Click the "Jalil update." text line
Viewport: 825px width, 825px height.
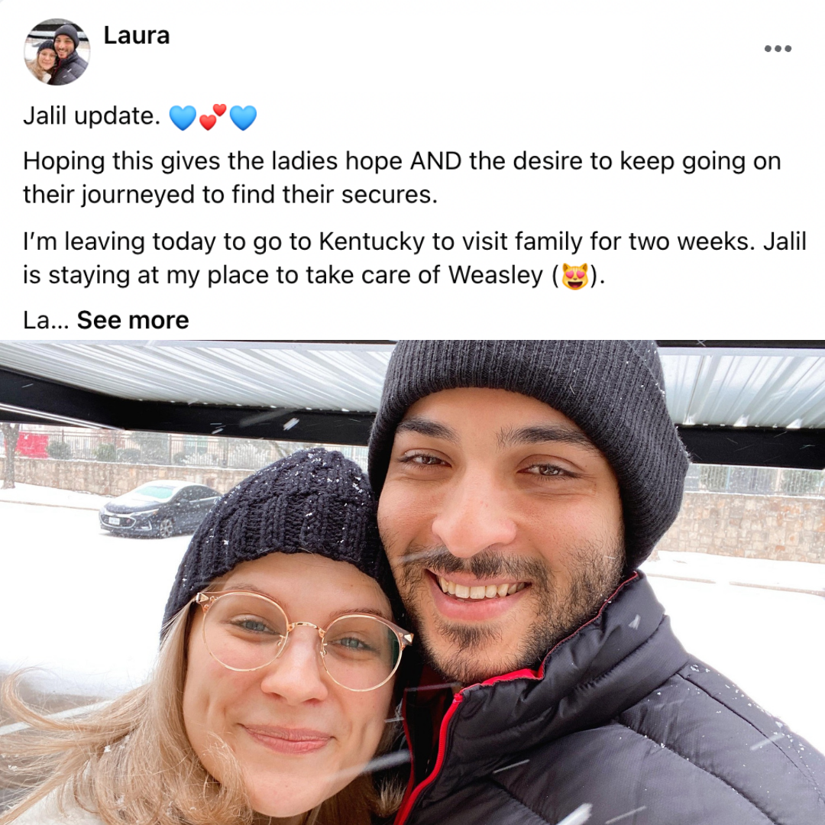pyautogui.click(x=92, y=116)
